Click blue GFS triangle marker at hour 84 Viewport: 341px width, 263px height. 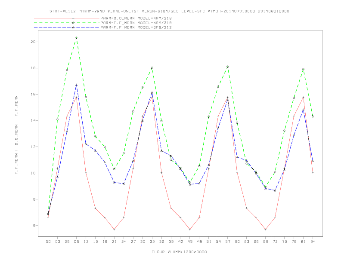tap(313, 161)
